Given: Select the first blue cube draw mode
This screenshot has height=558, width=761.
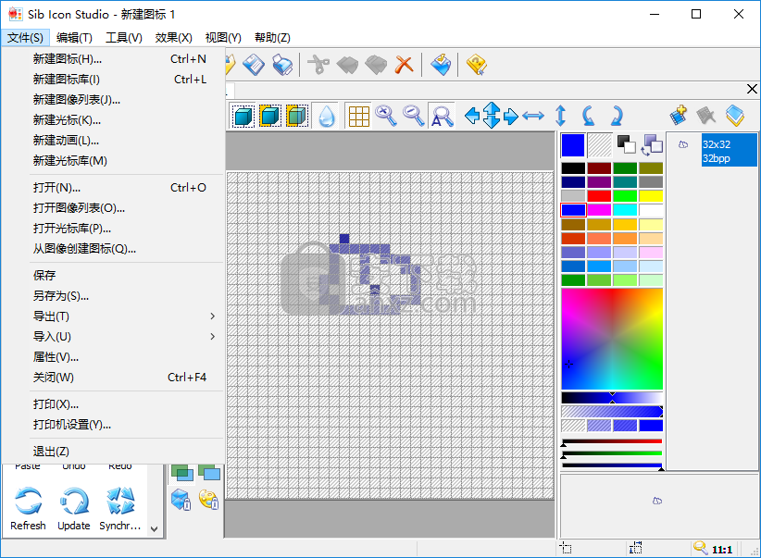Looking at the screenshot, I should (x=243, y=116).
